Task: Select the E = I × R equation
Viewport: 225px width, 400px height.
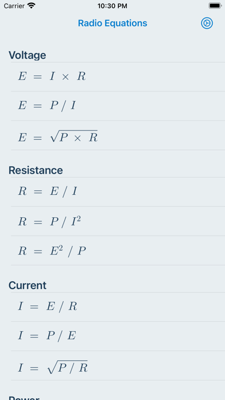Action: coord(118,76)
